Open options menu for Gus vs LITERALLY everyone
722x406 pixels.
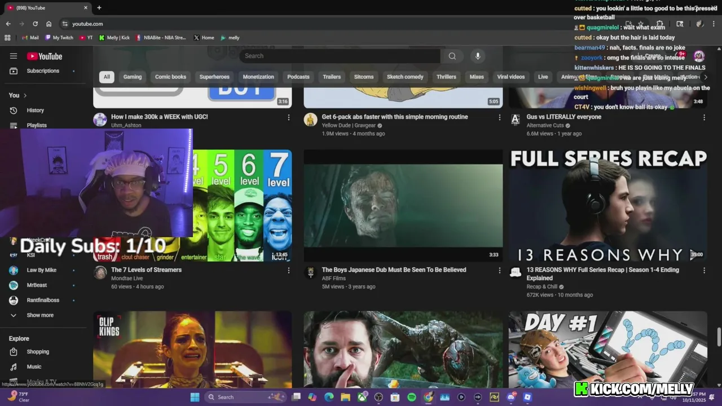tap(704, 117)
